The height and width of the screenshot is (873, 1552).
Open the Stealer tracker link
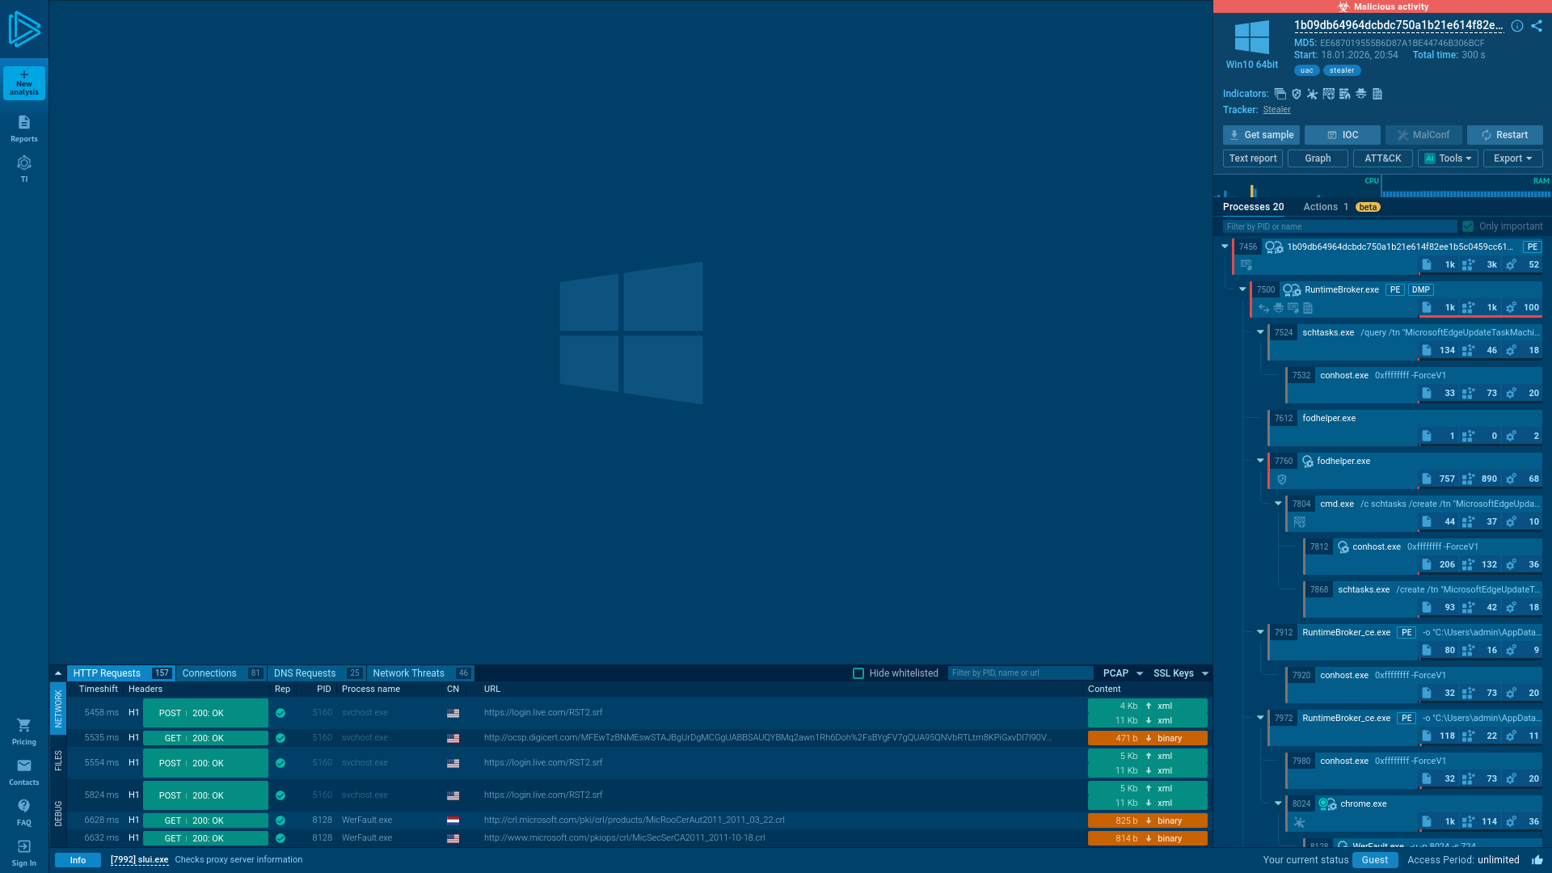click(1276, 110)
